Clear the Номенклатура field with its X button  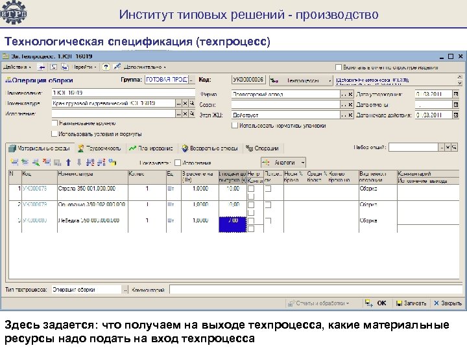[185, 103]
